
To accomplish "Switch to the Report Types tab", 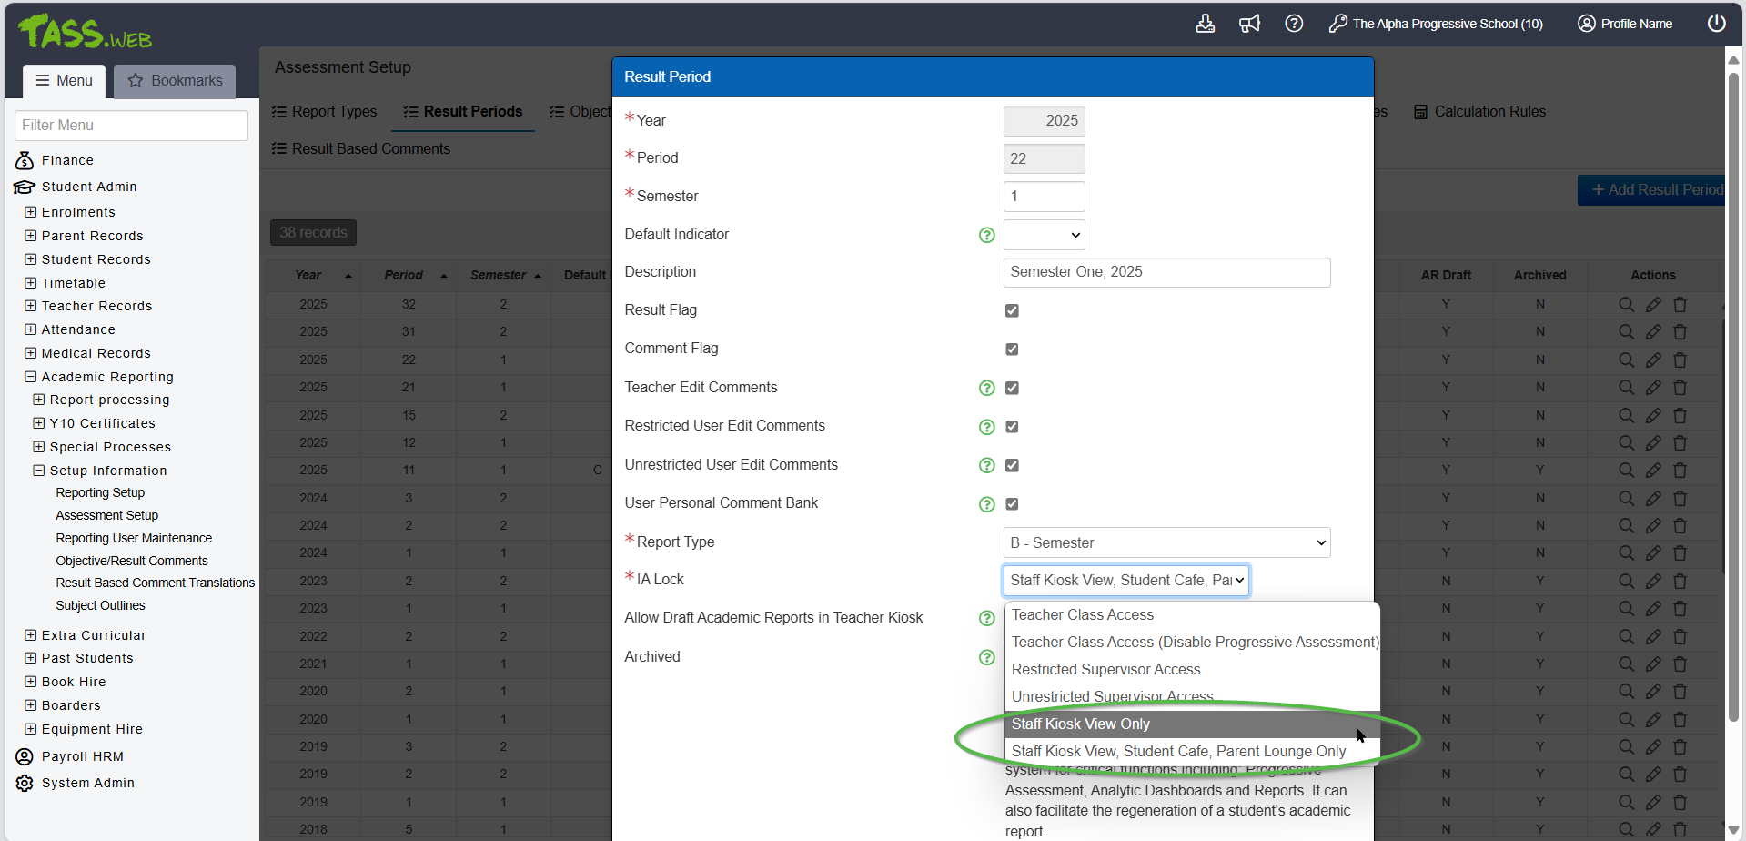I will click(325, 112).
